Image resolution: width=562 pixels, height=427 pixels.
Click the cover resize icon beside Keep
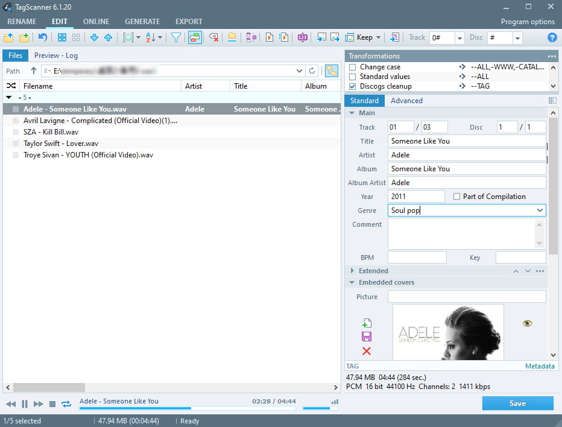350,37
